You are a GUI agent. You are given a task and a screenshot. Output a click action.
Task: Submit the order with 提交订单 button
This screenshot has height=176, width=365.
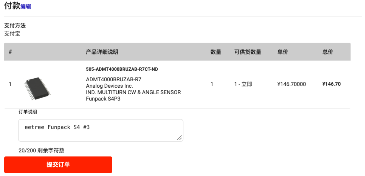point(58,165)
